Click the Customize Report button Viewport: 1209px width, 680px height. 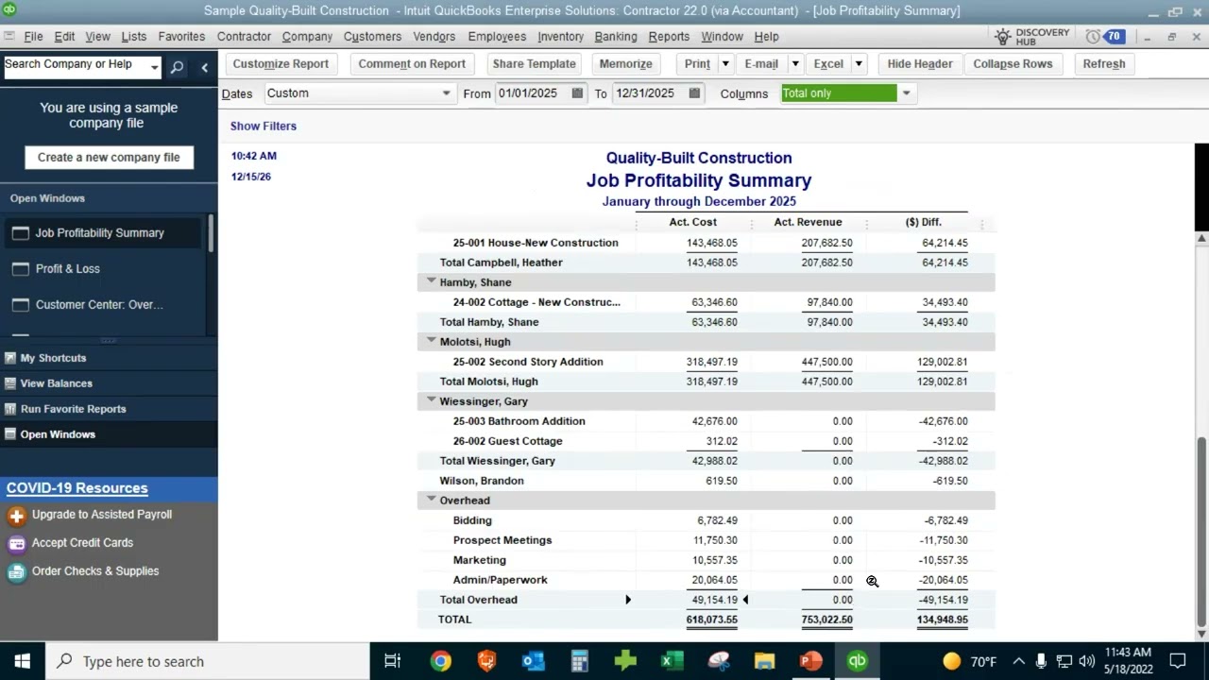click(281, 64)
